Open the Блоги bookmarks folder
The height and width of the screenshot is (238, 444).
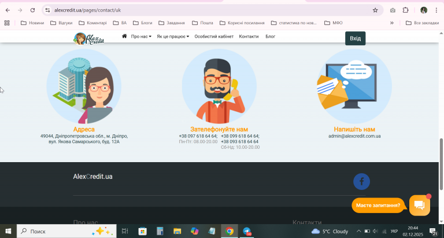(x=142, y=23)
